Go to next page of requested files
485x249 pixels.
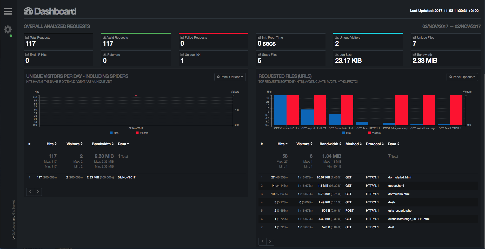[x=270, y=241]
